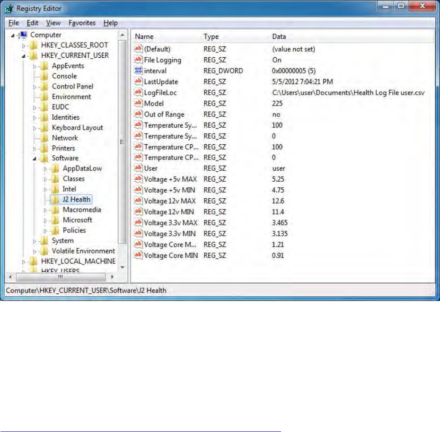Click the Microsoft folder icon
440x432 pixels.
(55, 220)
